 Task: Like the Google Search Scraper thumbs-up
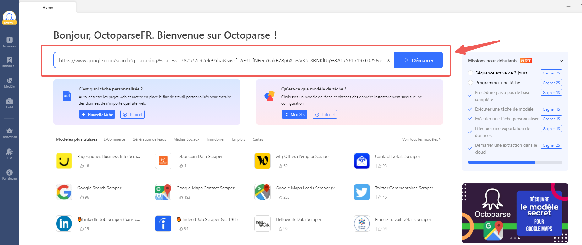(82, 197)
